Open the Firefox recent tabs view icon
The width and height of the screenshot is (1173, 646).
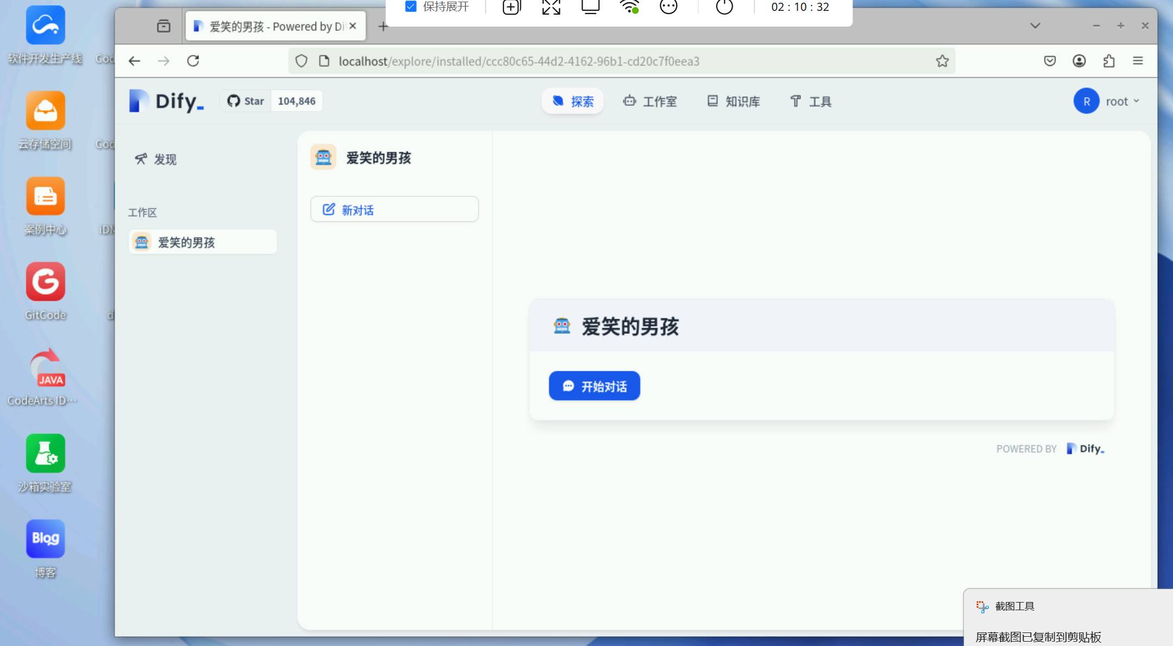click(x=163, y=26)
